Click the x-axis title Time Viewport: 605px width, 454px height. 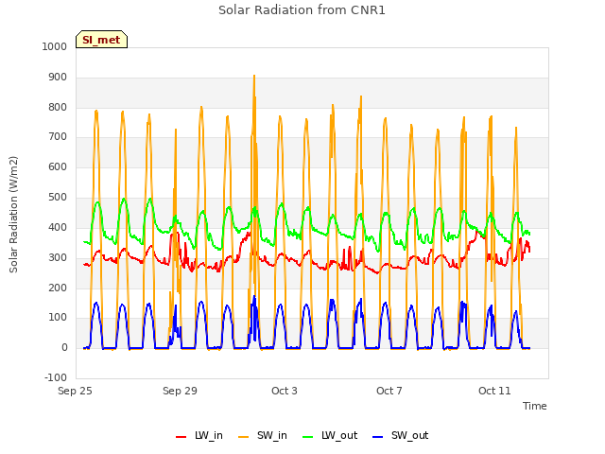(535, 406)
